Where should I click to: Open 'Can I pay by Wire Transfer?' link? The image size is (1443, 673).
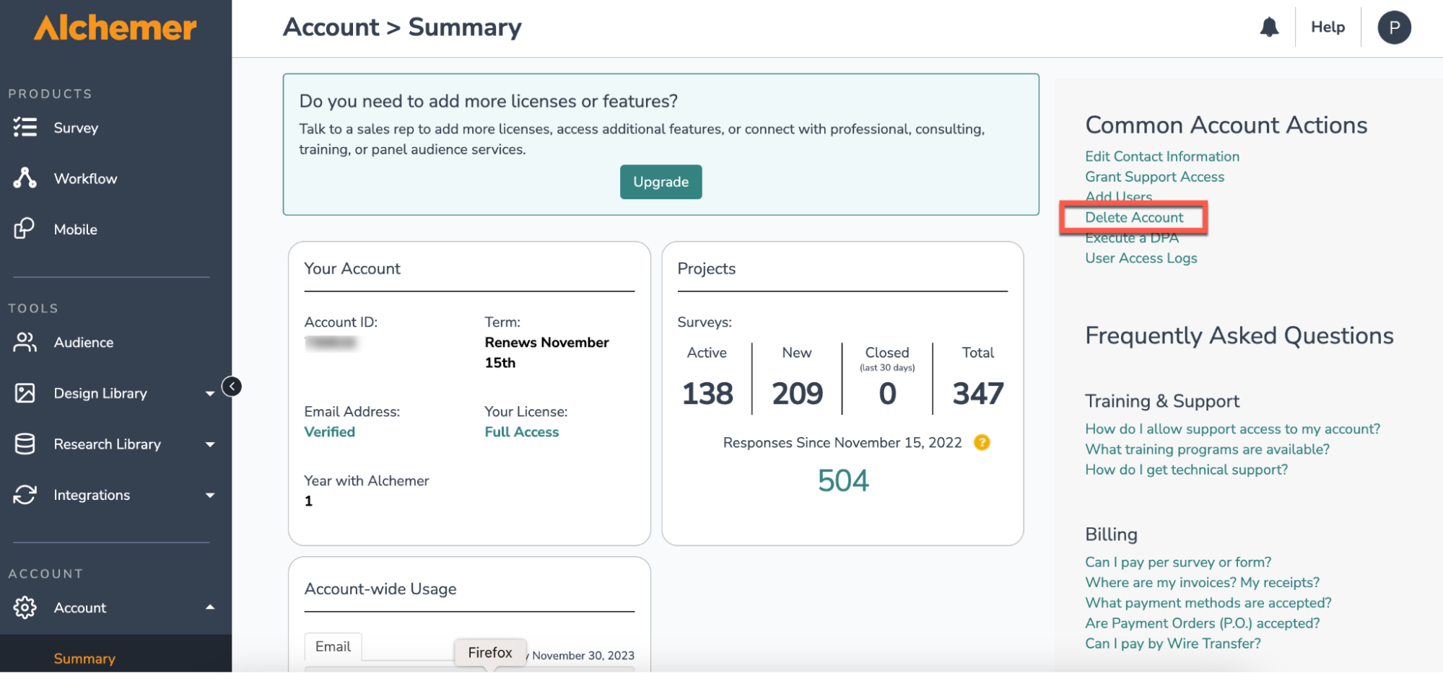coord(1172,643)
